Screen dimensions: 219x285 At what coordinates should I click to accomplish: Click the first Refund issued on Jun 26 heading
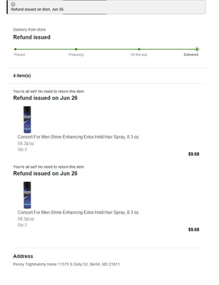click(x=45, y=98)
